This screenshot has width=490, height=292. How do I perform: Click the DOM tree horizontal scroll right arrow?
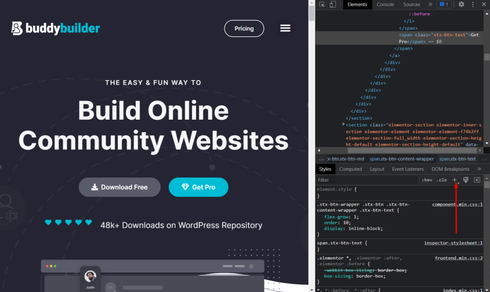[x=480, y=150]
